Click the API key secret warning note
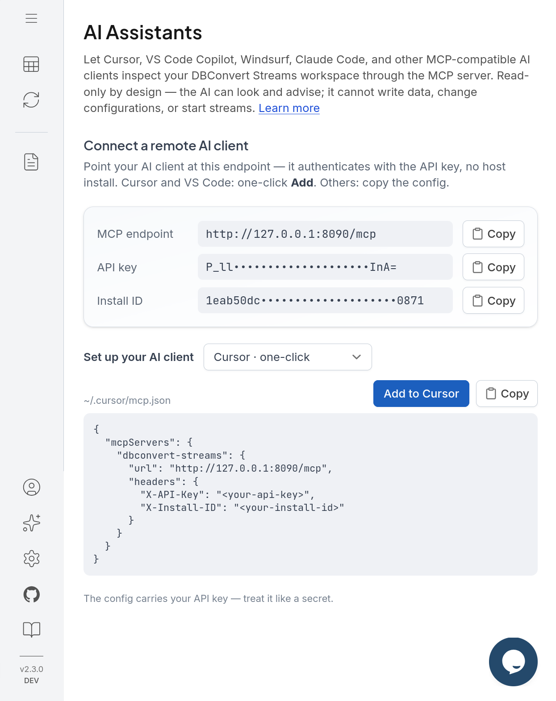The height and width of the screenshot is (701, 556). click(209, 598)
